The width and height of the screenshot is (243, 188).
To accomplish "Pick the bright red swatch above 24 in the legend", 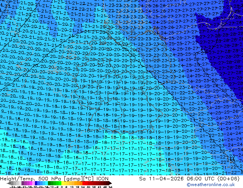I will pyautogui.click(x=84, y=183).
